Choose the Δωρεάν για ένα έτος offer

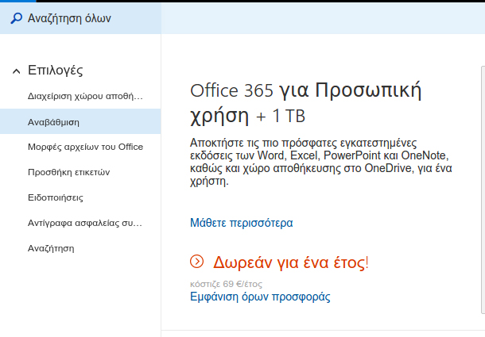click(291, 262)
